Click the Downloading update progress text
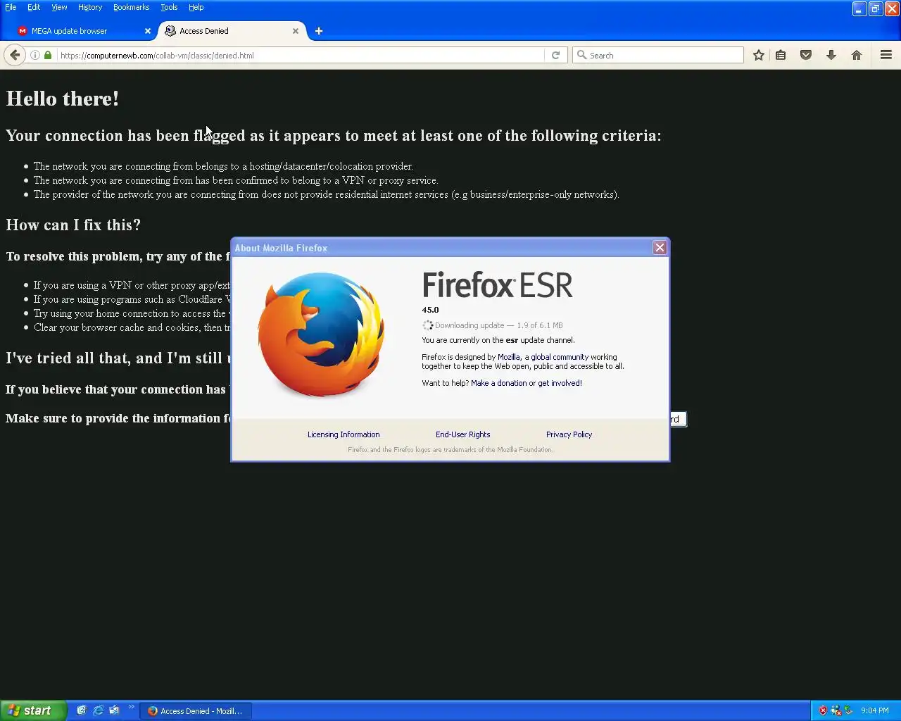Image resolution: width=901 pixels, height=721 pixels. coord(498,325)
